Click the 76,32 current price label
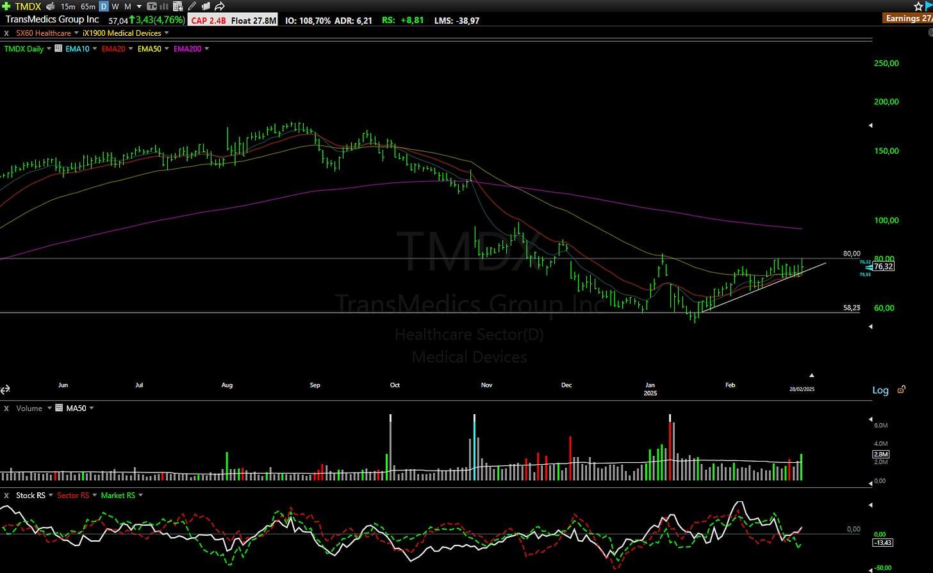933x573 pixels. click(x=884, y=266)
